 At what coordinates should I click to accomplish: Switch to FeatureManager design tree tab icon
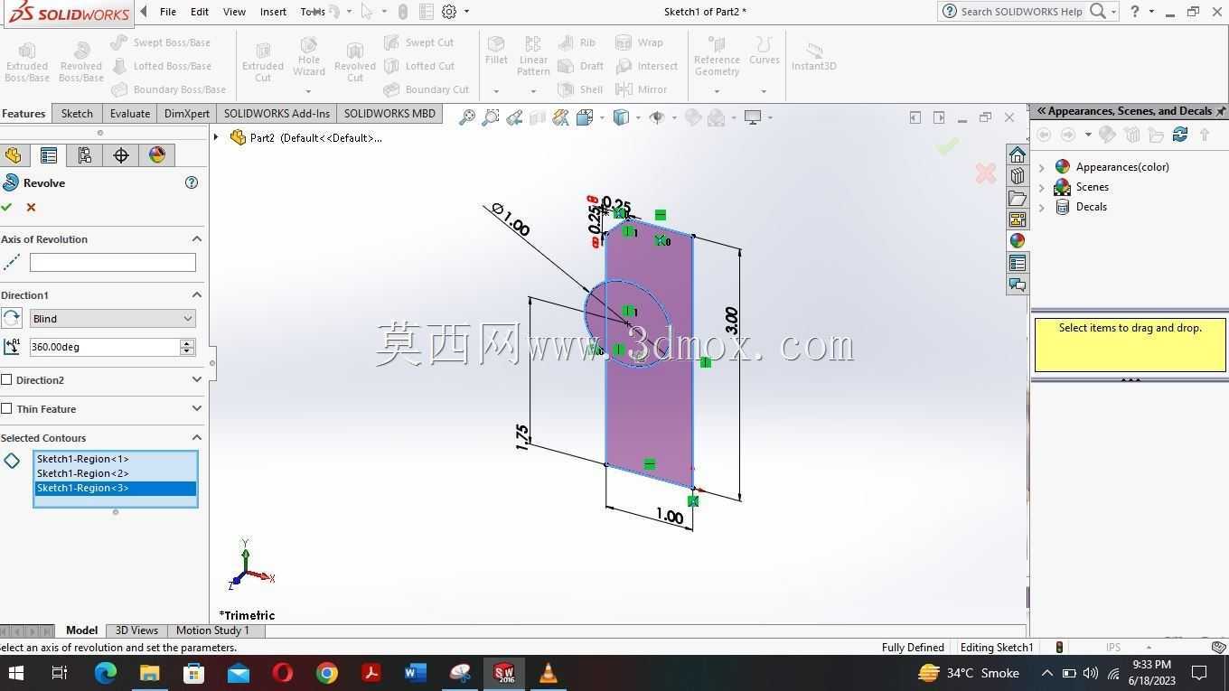[x=14, y=155]
